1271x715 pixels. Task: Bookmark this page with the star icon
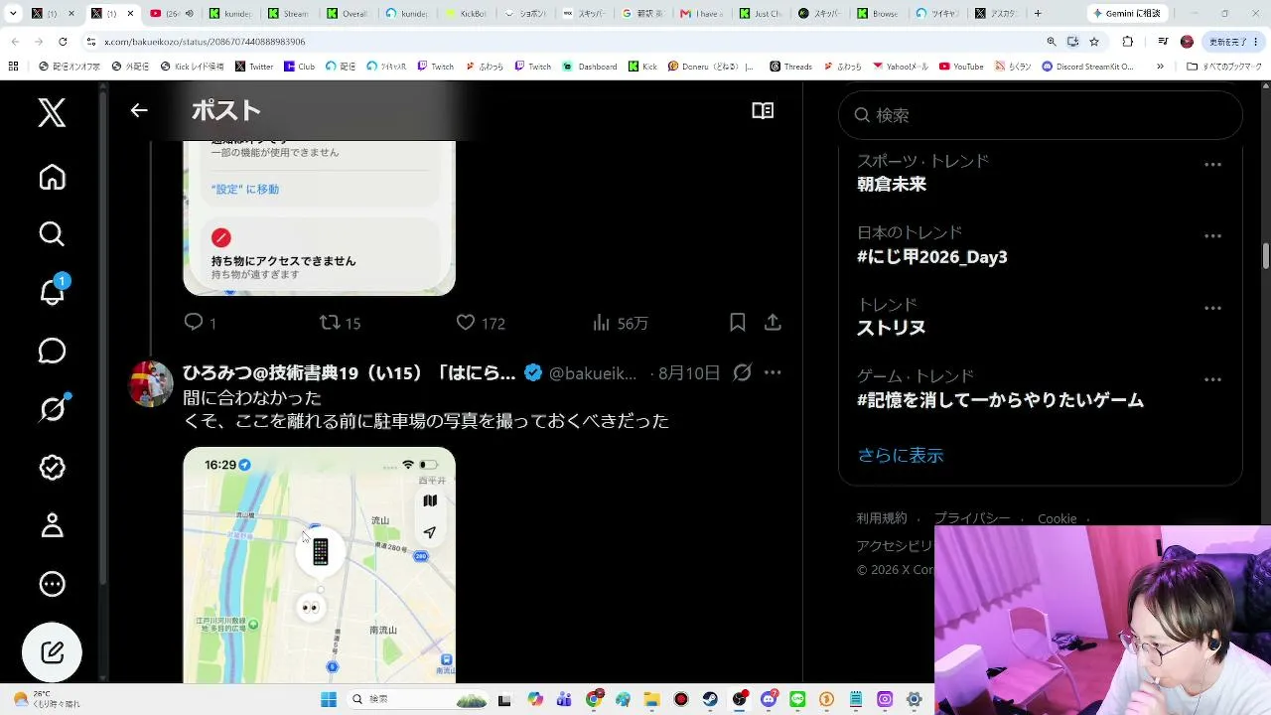tap(1094, 42)
